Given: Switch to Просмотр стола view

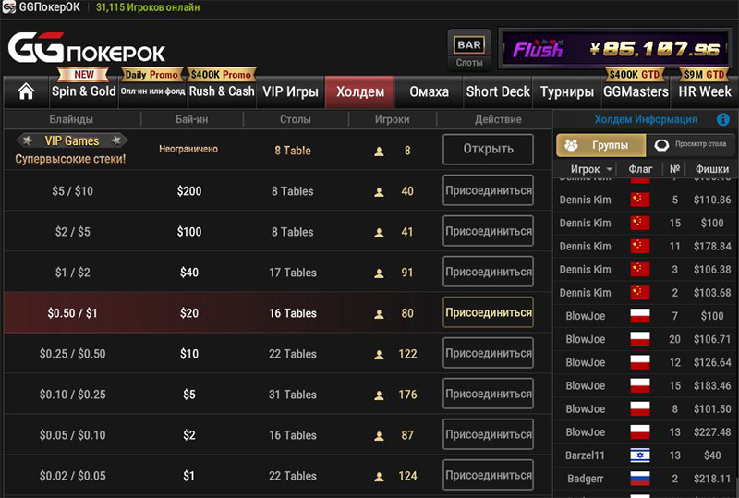Looking at the screenshot, I should 690,145.
